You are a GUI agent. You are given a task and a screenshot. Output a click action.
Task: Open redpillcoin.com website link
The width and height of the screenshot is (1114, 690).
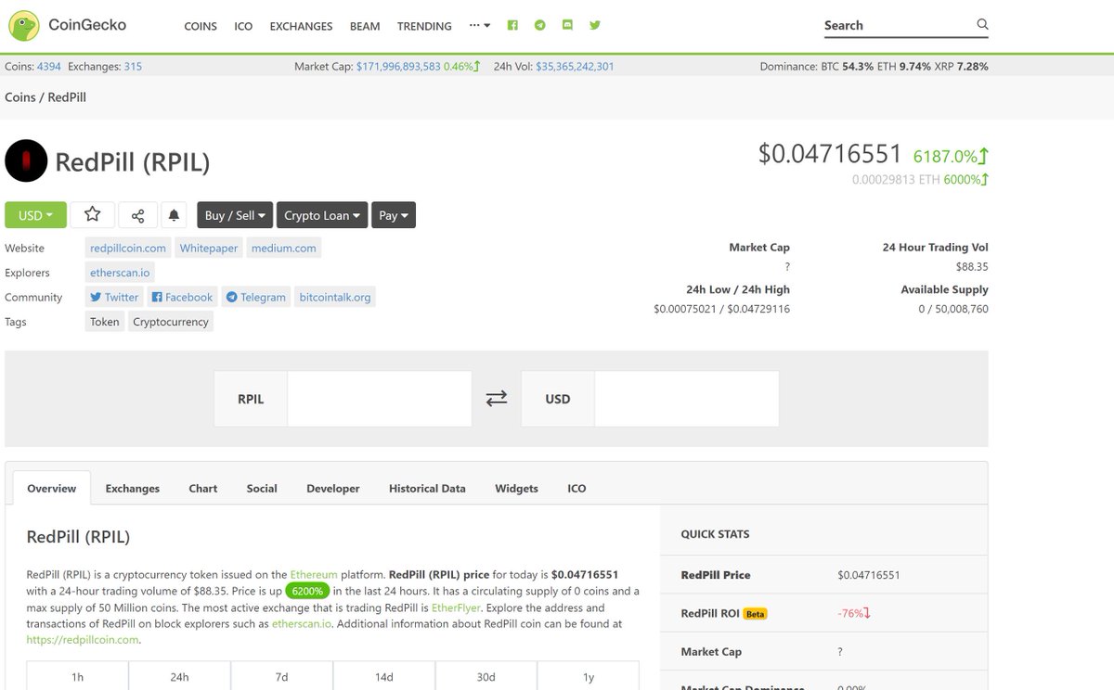[128, 248]
